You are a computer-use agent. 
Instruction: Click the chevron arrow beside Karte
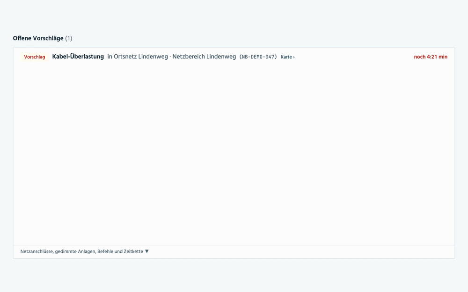pos(294,57)
